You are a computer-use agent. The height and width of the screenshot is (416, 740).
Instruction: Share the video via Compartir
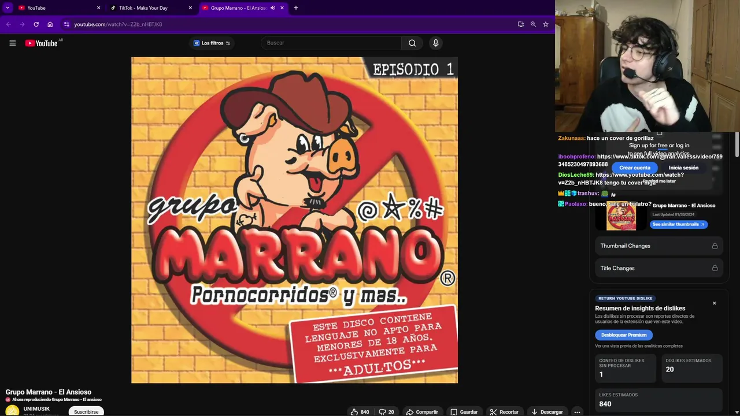pos(422,412)
